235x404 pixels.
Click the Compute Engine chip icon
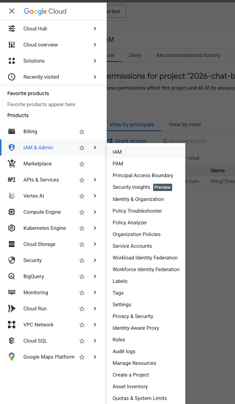(12, 212)
